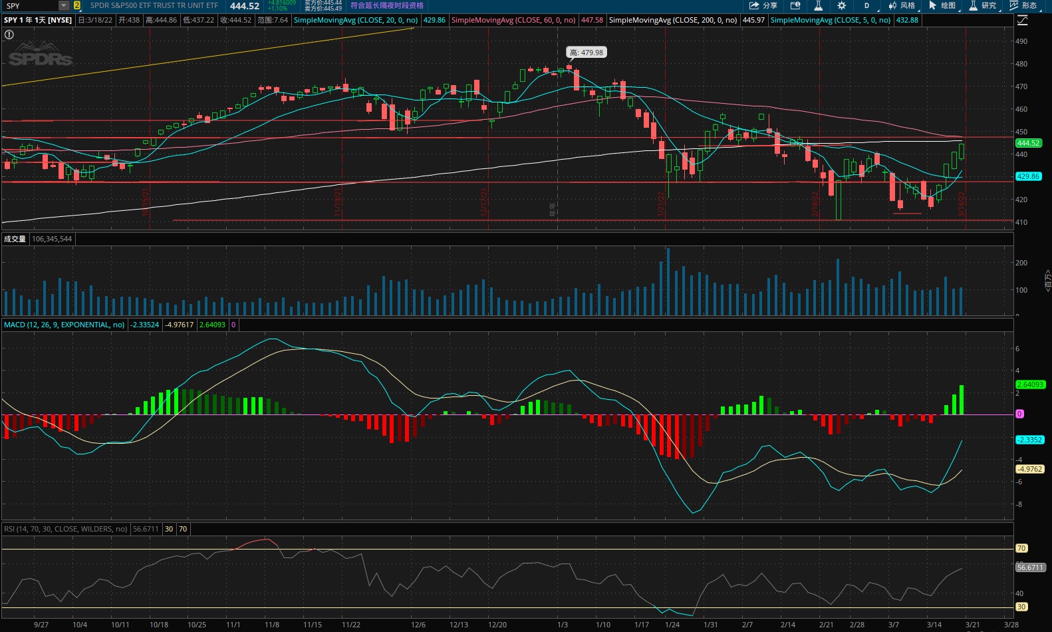Select SimpleMovingAvg (CLOSE, 20, 0, no) label
1052x632 pixels.
click(x=356, y=20)
